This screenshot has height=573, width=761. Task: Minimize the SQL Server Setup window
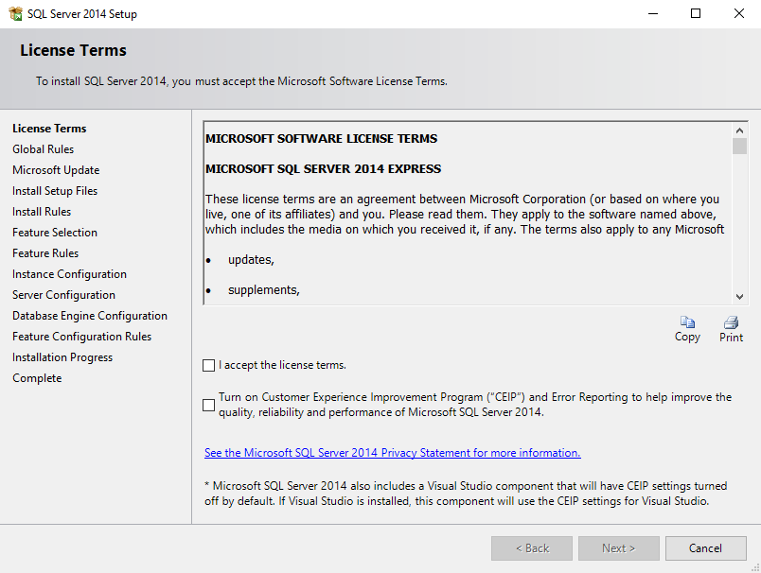[x=652, y=14]
